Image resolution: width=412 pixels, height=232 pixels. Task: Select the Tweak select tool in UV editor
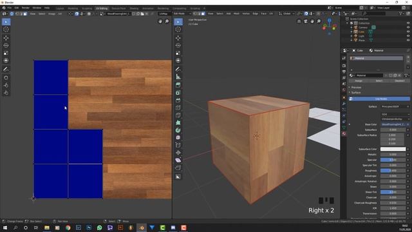[6, 22]
